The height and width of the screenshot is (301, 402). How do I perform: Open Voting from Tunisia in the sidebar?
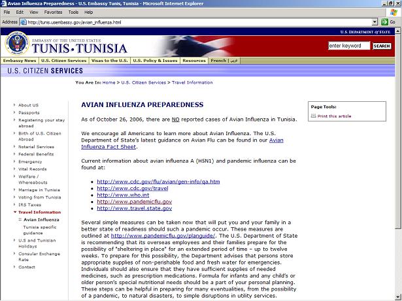click(x=39, y=197)
